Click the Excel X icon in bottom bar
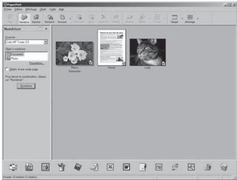The height and width of the screenshot is (180, 237). click(110, 167)
